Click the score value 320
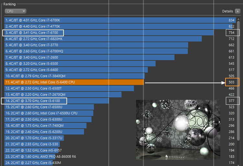243x166 pixels. coord(231,113)
